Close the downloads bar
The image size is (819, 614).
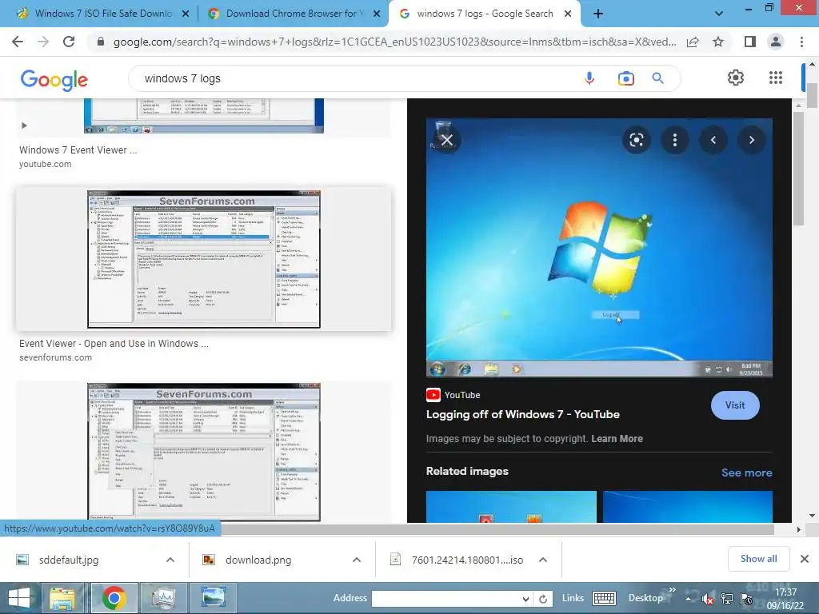click(805, 559)
